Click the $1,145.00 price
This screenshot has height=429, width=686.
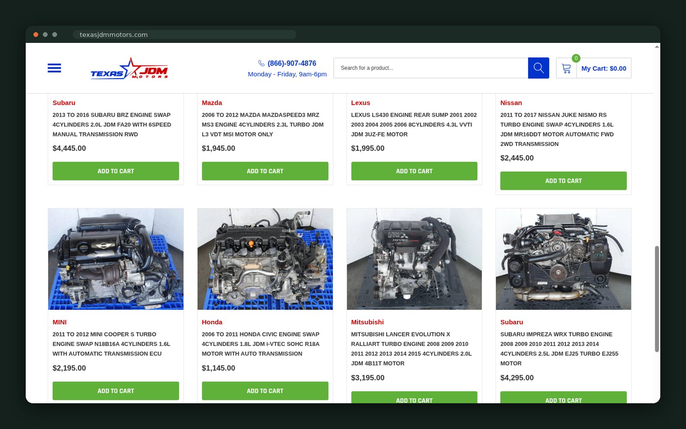click(x=218, y=368)
